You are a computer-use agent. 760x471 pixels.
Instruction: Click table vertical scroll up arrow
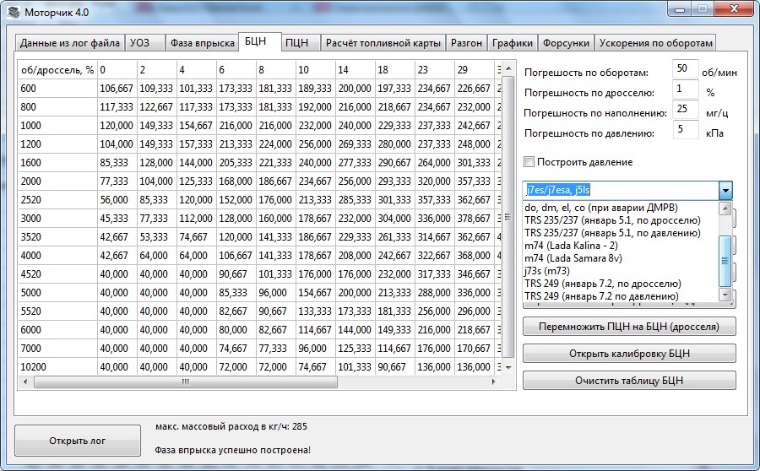(508, 69)
